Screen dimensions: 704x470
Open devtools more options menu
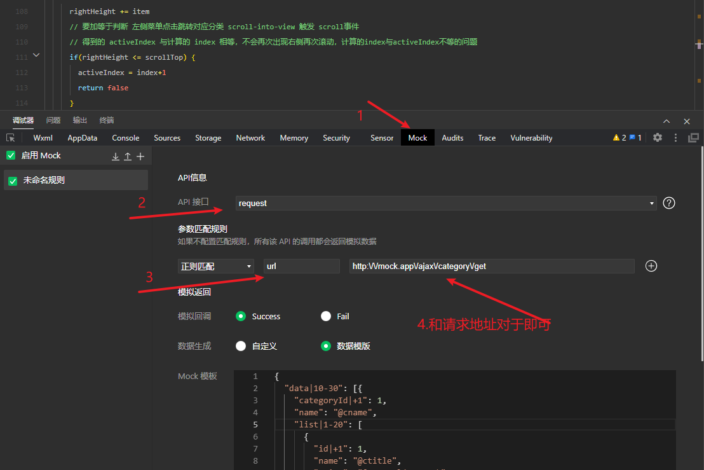675,137
